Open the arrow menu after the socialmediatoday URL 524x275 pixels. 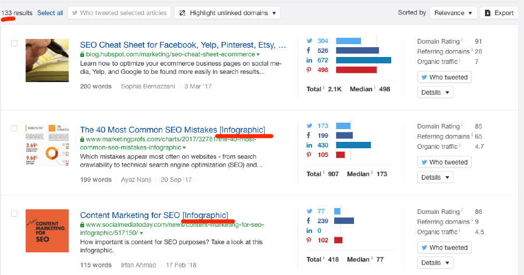pos(141,233)
